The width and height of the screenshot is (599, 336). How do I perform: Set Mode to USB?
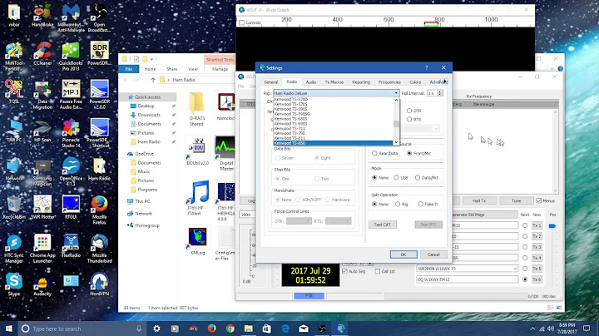pos(396,177)
